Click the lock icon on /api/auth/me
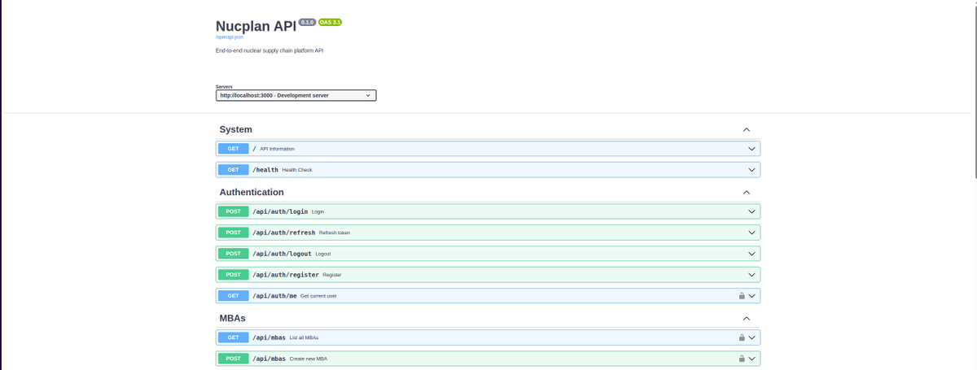 tap(742, 296)
